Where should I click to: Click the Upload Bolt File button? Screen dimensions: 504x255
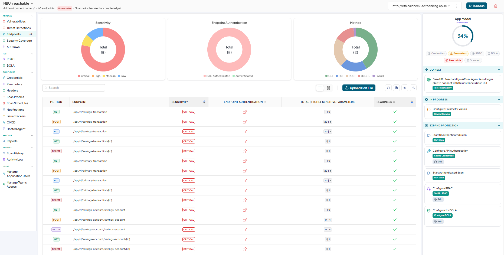point(359,88)
